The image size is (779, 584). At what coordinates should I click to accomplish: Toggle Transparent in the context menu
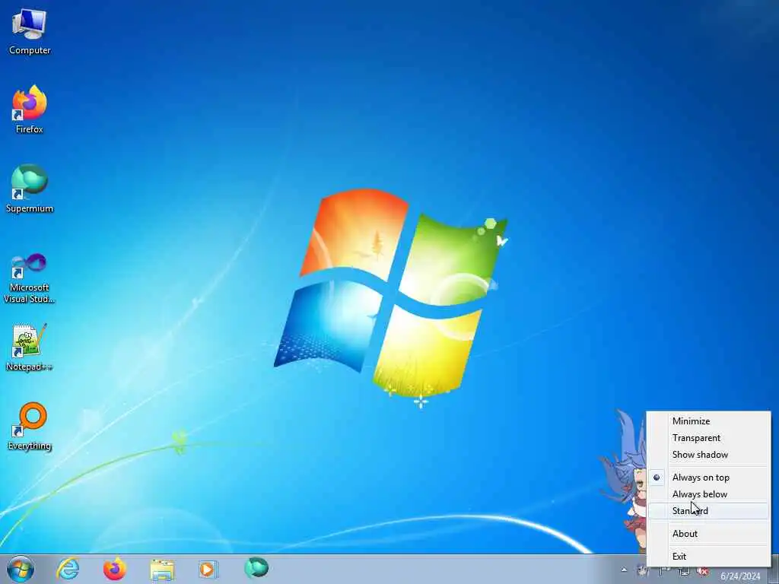click(708, 438)
